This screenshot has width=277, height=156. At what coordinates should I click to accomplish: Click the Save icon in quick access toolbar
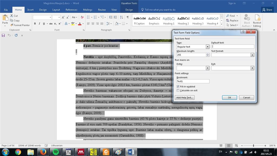[3, 35]
